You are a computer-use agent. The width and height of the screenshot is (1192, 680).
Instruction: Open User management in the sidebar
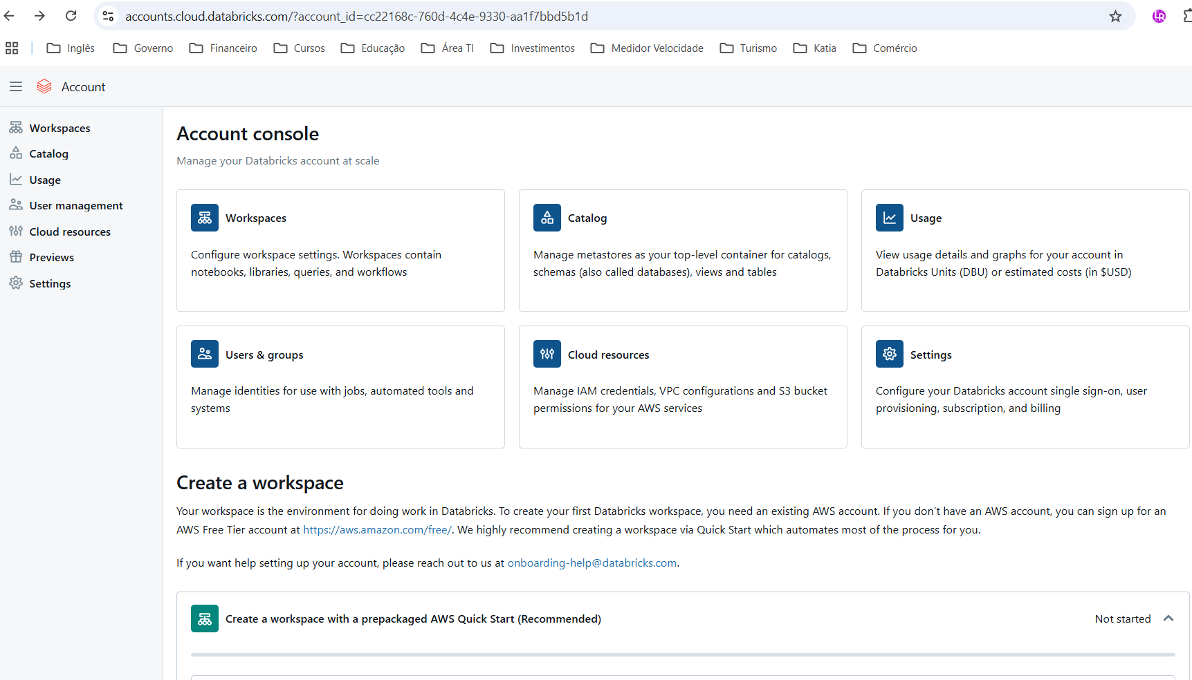click(76, 205)
